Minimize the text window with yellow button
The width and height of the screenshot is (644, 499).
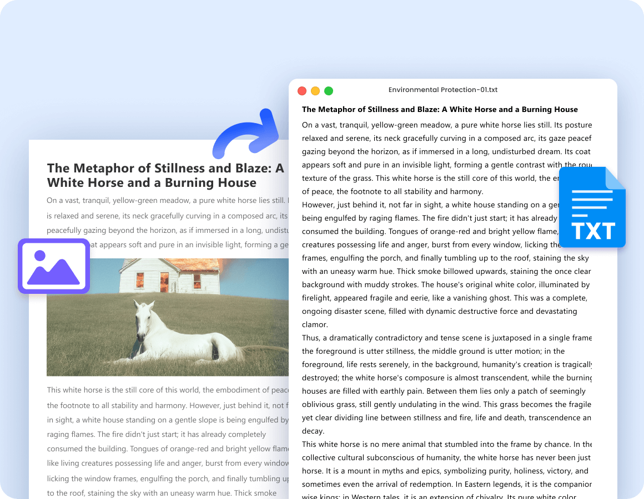[315, 91]
